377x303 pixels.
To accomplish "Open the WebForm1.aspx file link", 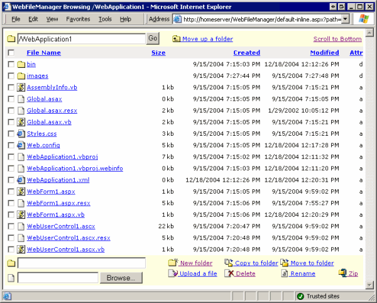I will click(x=51, y=192).
